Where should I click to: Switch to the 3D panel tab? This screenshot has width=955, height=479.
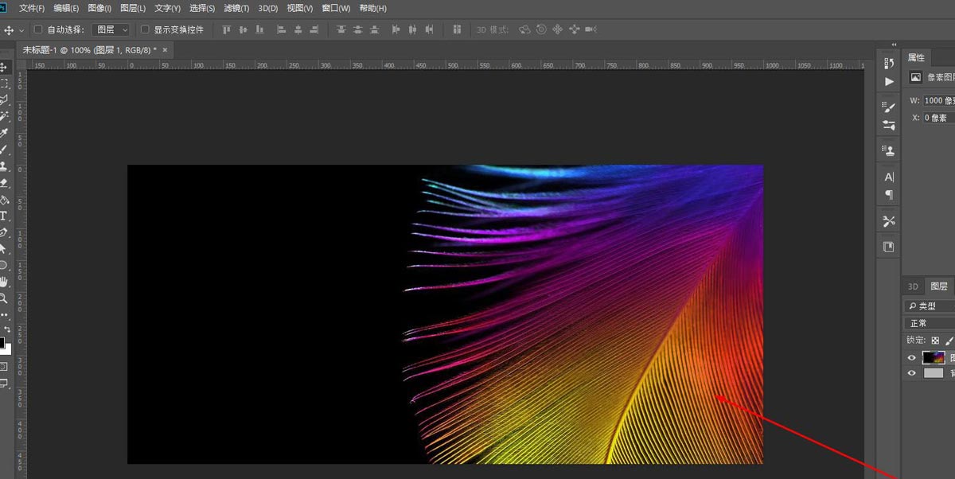coord(913,286)
